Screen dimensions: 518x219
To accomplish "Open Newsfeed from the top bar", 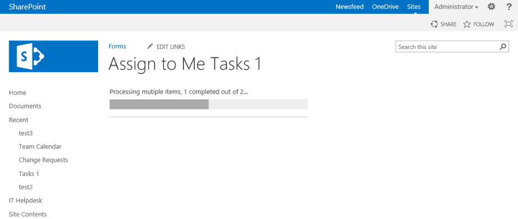I will [x=349, y=7].
